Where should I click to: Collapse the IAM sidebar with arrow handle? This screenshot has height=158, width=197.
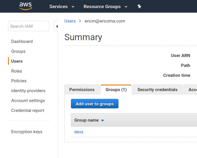coord(56,26)
